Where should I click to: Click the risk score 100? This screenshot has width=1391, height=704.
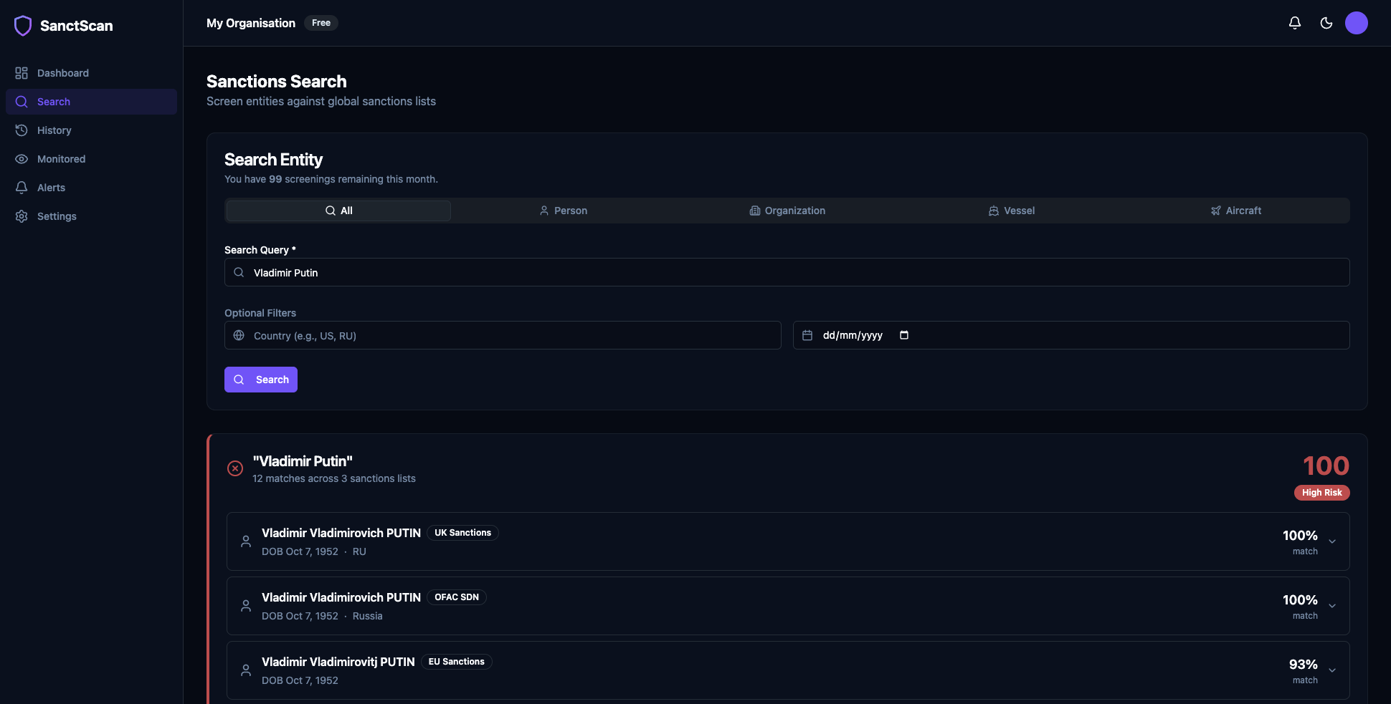click(1326, 466)
